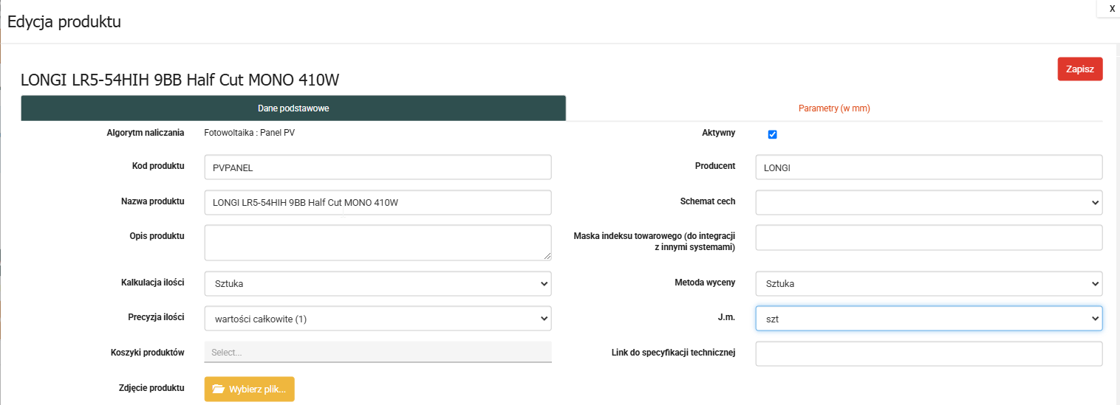Open the Precyzja ilości dropdown
The width and height of the screenshot is (1120, 405).
coord(378,319)
